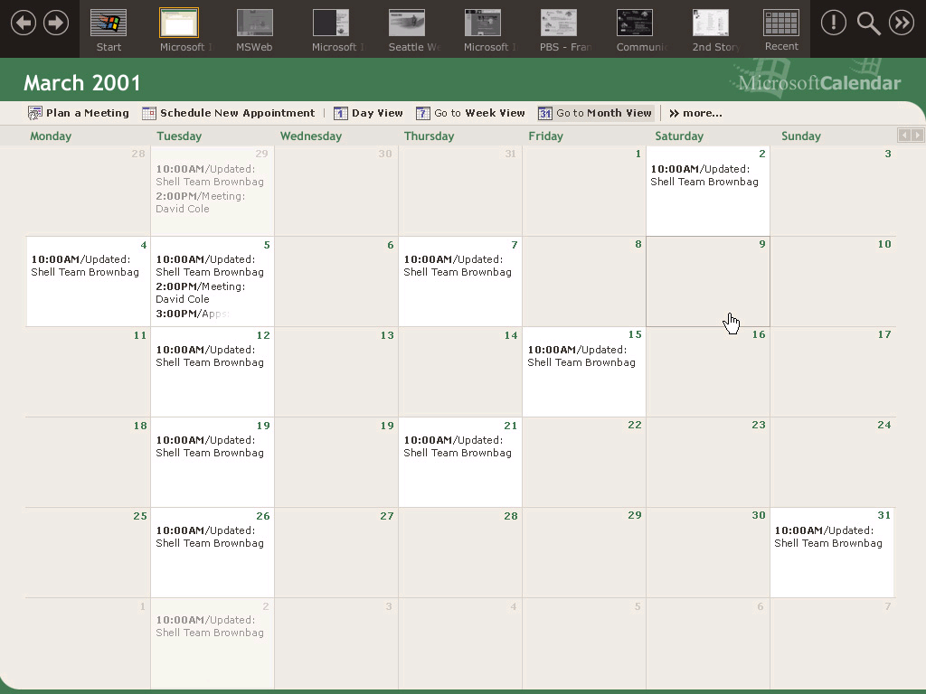This screenshot has height=694, width=926.
Task: Click the exclamation alert icon
Action: coord(833,23)
